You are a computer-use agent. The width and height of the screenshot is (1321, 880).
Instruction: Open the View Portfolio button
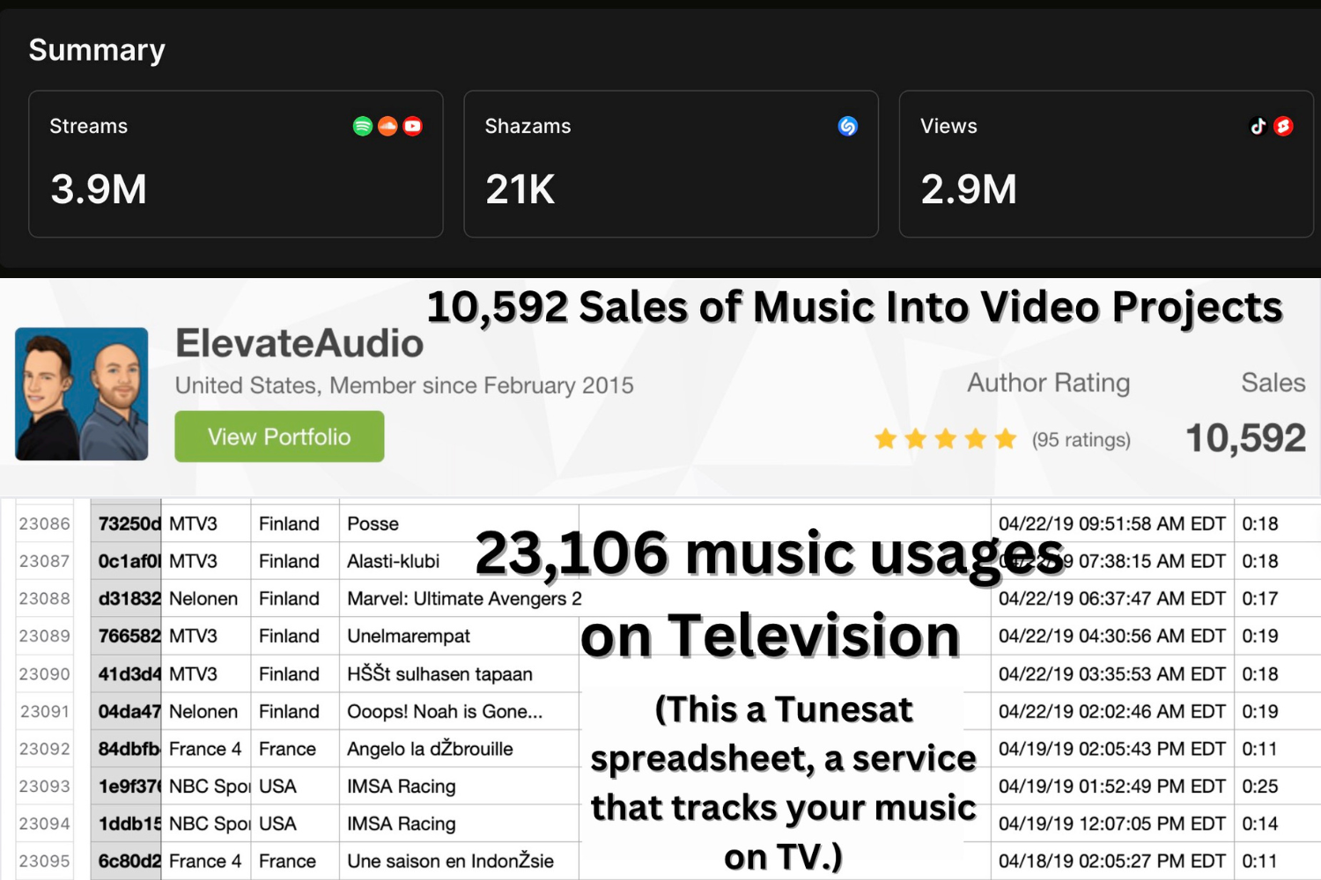pyautogui.click(x=279, y=436)
